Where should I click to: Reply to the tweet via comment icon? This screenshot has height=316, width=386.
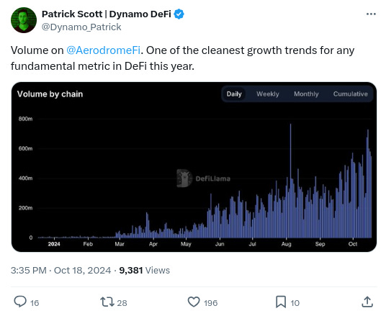click(20, 302)
